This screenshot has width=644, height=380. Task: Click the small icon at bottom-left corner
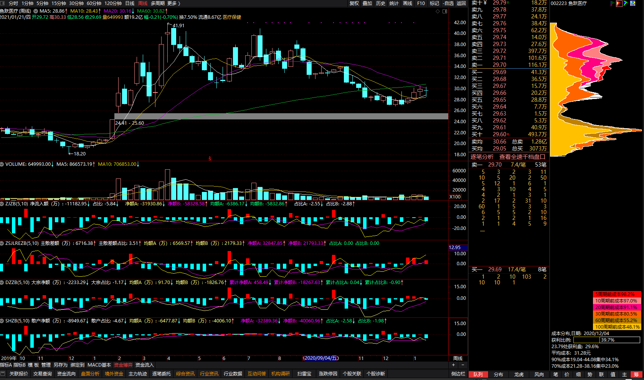(3, 374)
